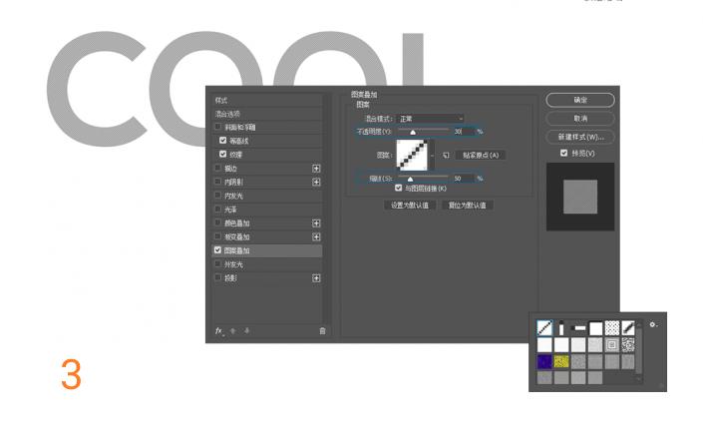Add another 描边 effect with plus icon
Image resolution: width=703 pixels, height=442 pixels.
point(316,169)
